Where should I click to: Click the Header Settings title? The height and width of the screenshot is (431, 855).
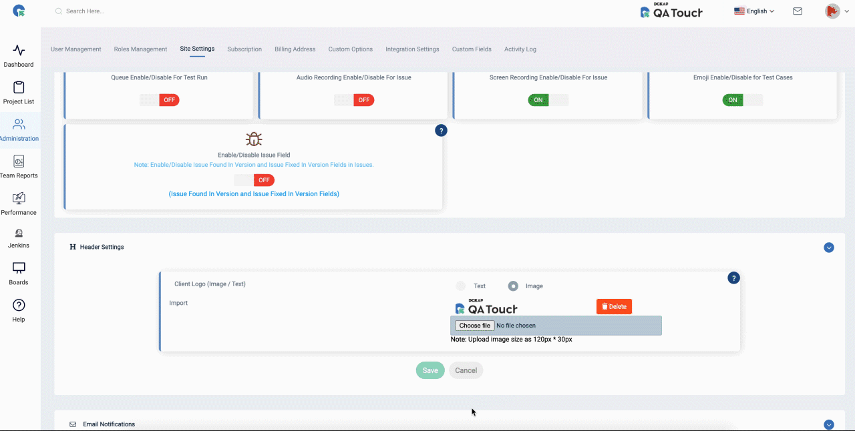[x=102, y=247]
